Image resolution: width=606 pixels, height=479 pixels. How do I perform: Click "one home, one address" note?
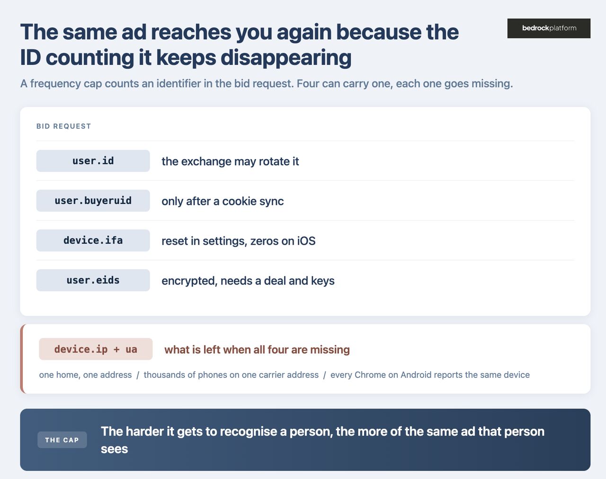pos(86,375)
